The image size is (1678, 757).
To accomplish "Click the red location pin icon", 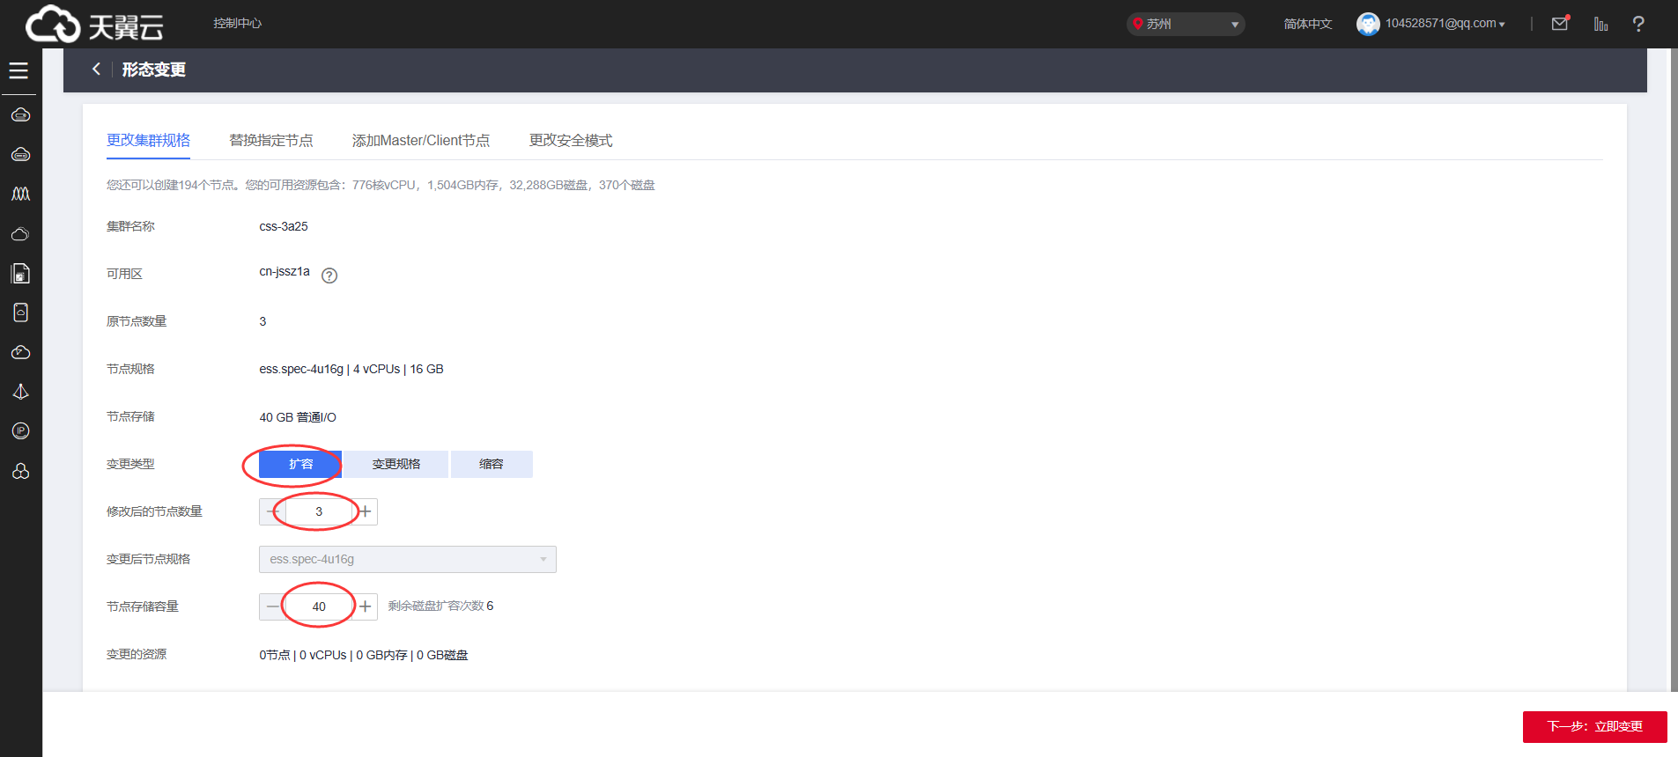I will (x=1138, y=24).
